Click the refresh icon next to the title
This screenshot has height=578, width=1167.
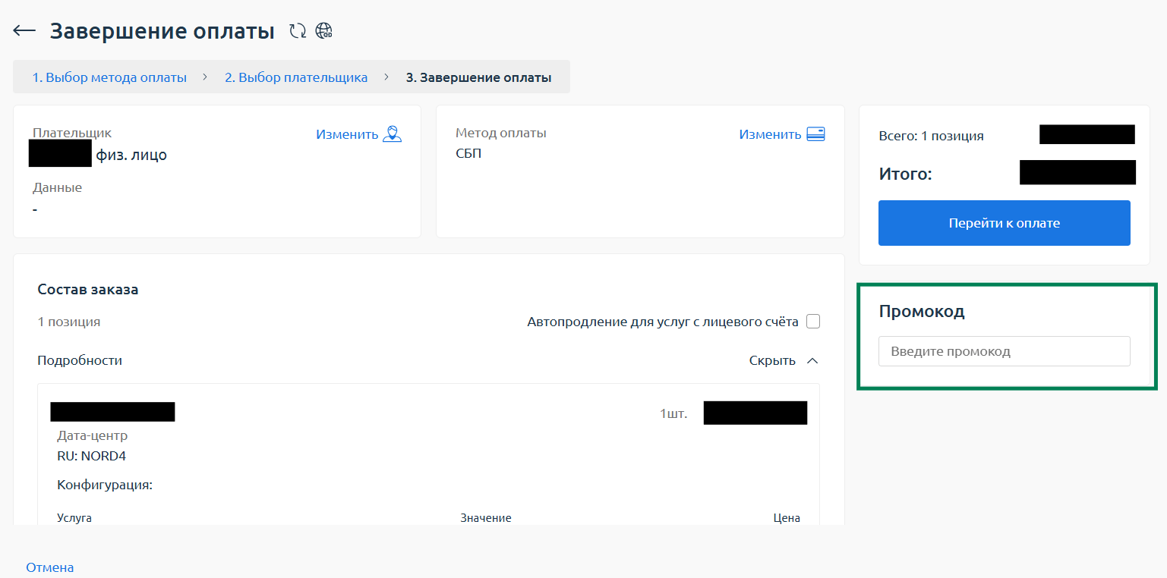297,31
